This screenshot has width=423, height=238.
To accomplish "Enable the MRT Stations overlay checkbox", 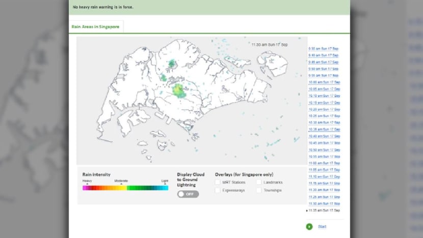I will click(218, 182).
